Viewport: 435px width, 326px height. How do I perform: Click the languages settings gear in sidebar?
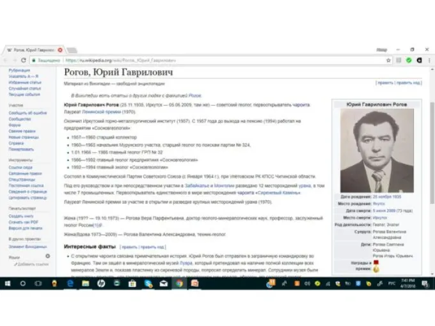tap(47, 256)
